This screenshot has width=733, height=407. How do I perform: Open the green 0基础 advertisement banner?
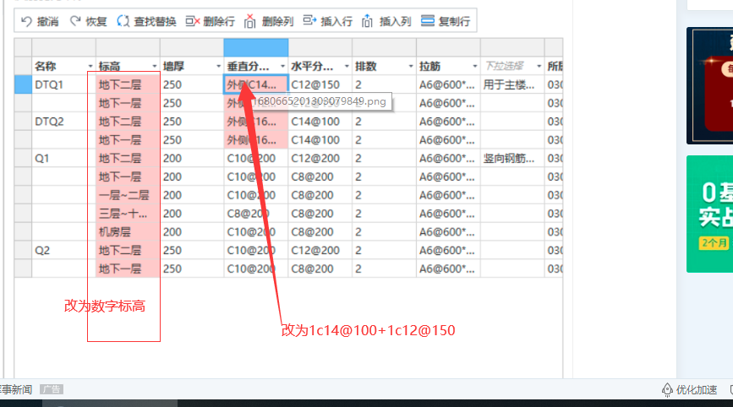(x=709, y=214)
